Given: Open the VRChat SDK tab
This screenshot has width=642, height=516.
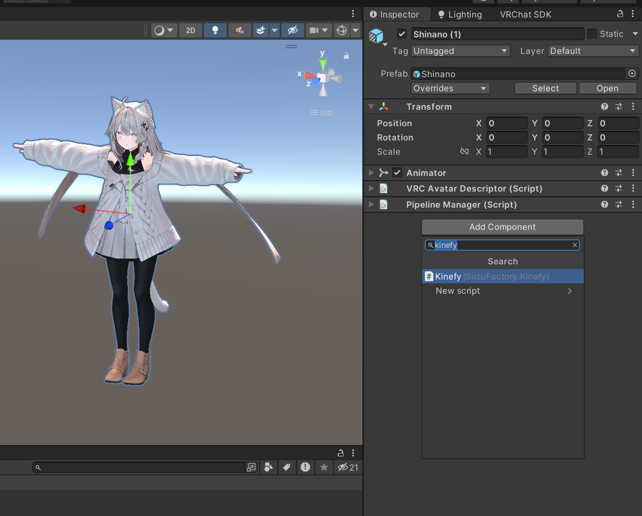Looking at the screenshot, I should coord(526,15).
